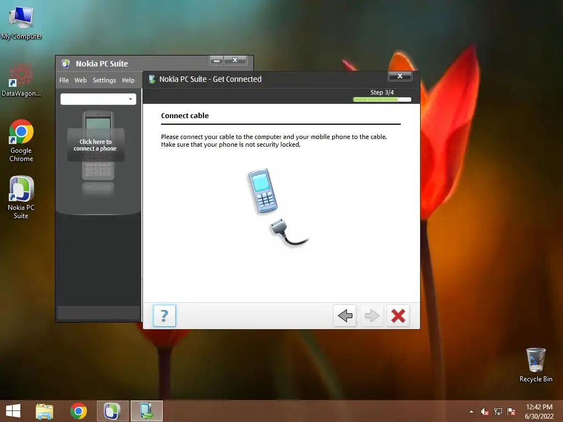Go back with the left arrow button
The height and width of the screenshot is (422, 563).
[x=345, y=316]
